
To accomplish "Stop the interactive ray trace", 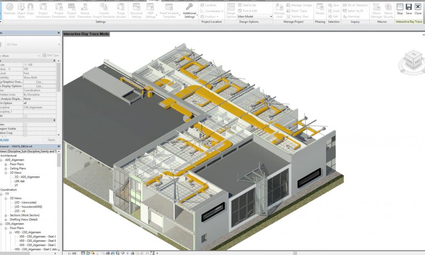I will pos(399,9).
